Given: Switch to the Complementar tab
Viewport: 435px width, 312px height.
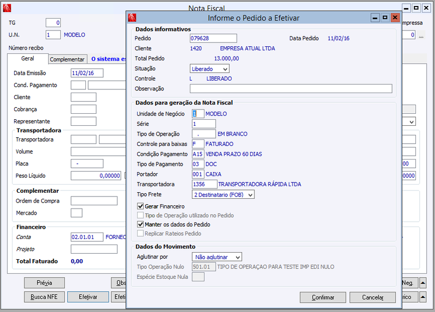Looking at the screenshot, I should tap(67, 59).
